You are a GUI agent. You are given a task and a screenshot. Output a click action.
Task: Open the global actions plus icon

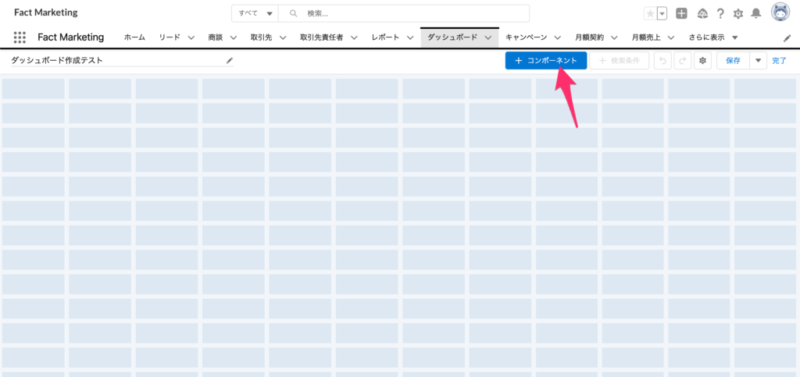point(681,14)
